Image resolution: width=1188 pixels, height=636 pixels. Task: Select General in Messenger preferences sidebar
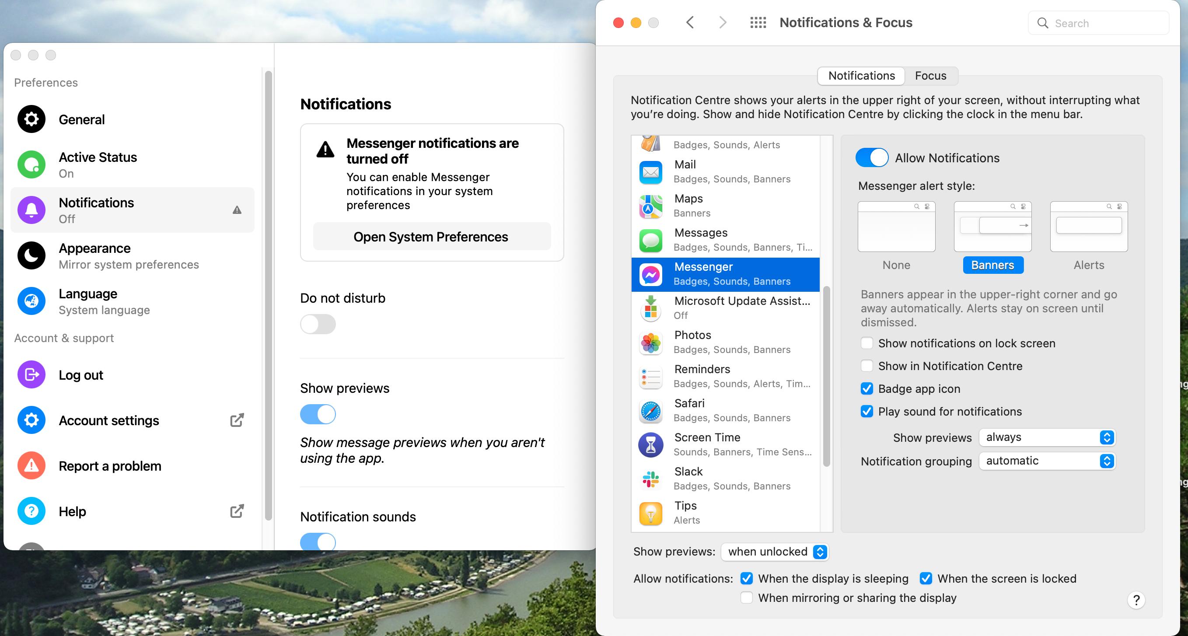click(133, 119)
